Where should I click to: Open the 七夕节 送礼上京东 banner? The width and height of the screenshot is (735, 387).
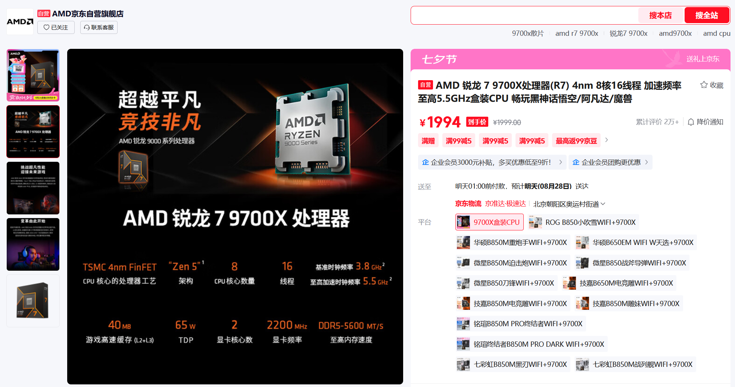click(x=570, y=59)
